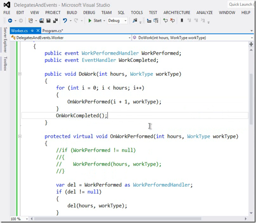
Task: Open the PROJECT menu
Action: pos(53,13)
